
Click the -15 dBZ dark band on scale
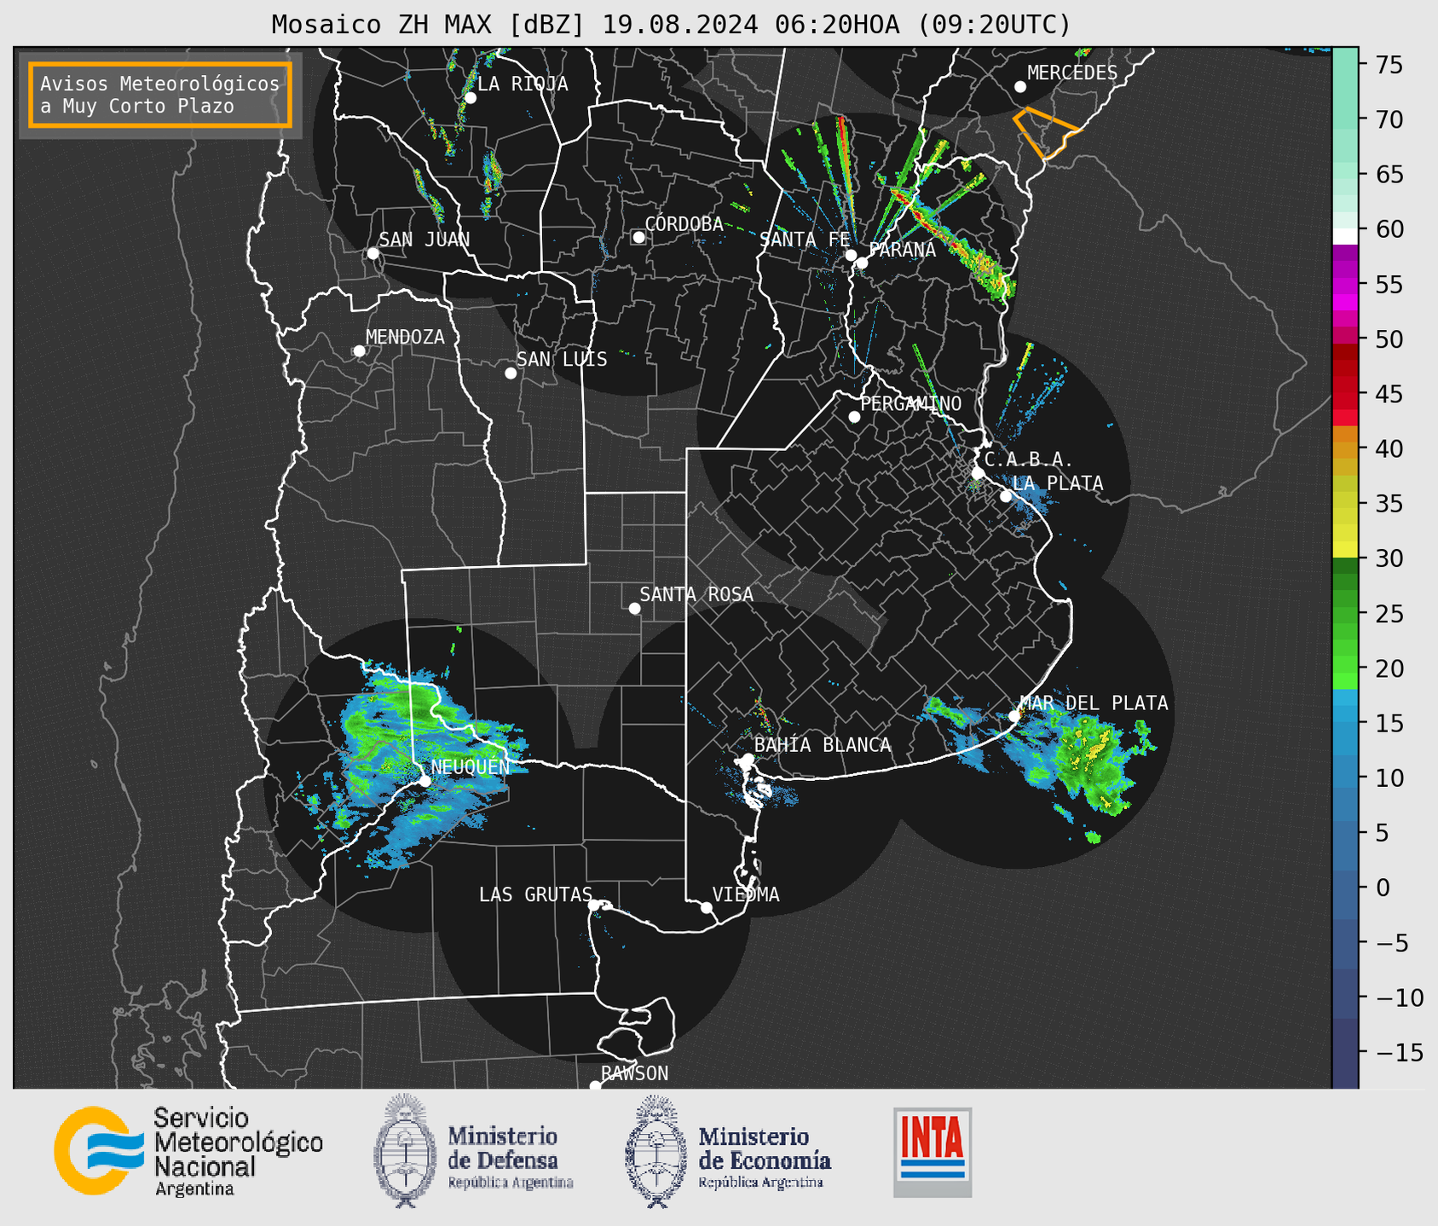tap(1345, 1052)
